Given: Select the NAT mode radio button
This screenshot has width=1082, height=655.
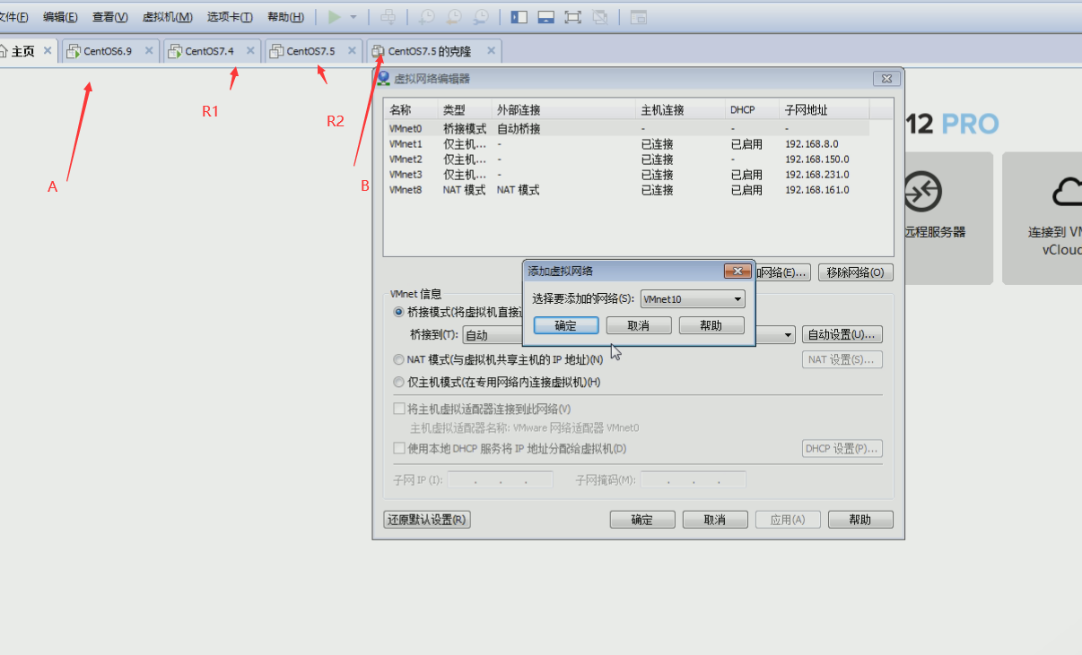Looking at the screenshot, I should click(397, 359).
